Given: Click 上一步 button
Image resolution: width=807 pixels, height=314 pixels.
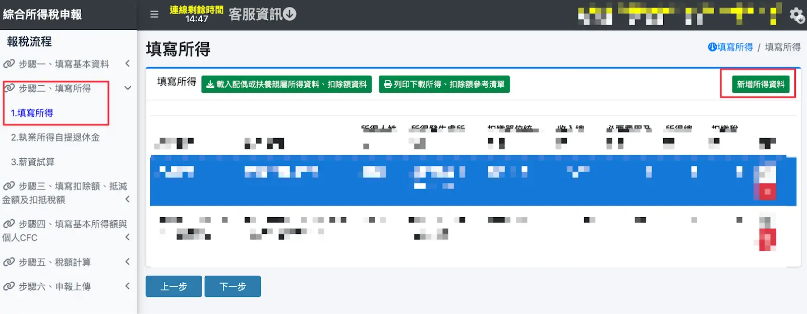Looking at the screenshot, I should coord(174,286).
